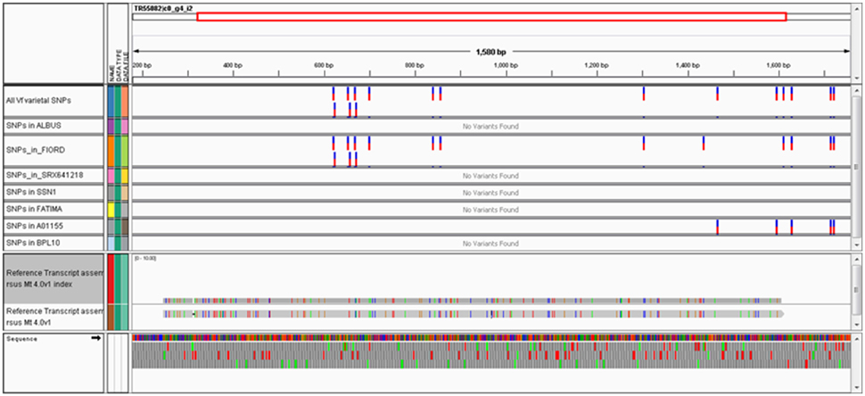Click the 800 bp ruler label

(x=414, y=65)
